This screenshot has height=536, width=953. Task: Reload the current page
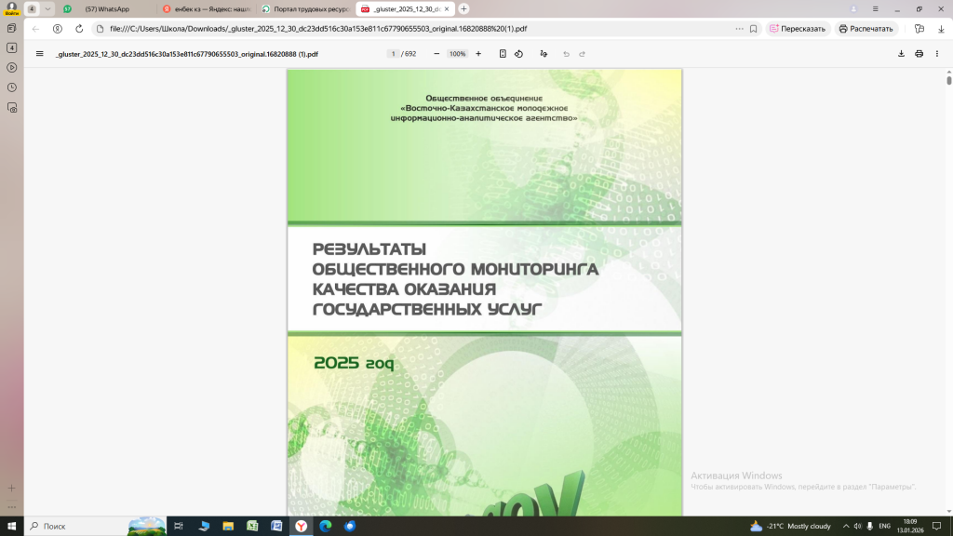79,29
